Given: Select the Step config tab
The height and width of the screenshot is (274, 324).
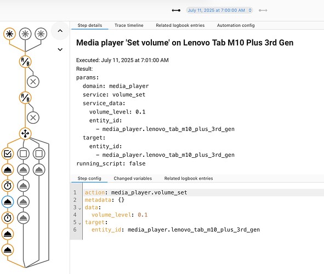Looking at the screenshot, I should point(89,179).
